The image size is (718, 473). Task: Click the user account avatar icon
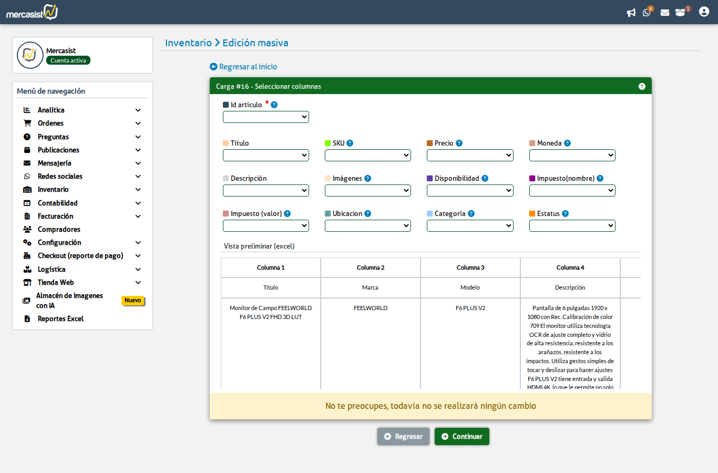click(x=704, y=12)
